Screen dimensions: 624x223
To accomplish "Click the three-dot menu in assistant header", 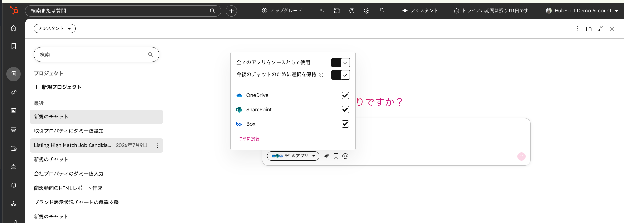I will pyautogui.click(x=578, y=29).
